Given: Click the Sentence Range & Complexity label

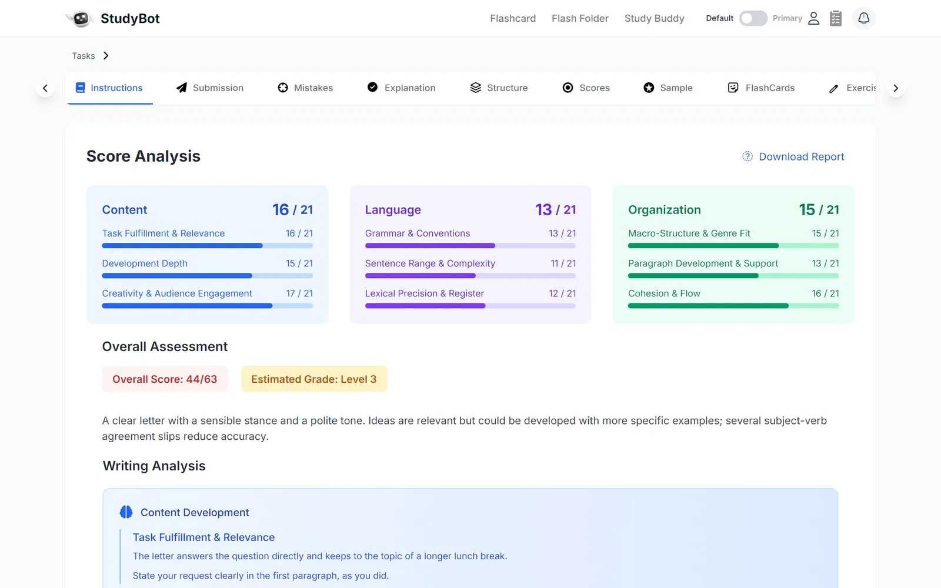Looking at the screenshot, I should 430,263.
